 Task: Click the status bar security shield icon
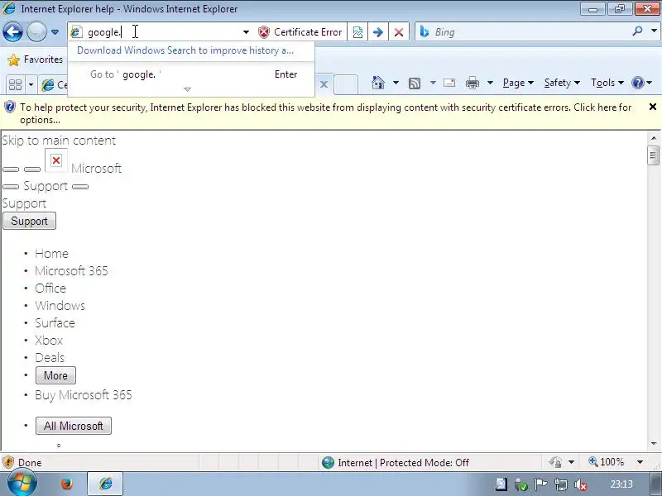(8, 462)
